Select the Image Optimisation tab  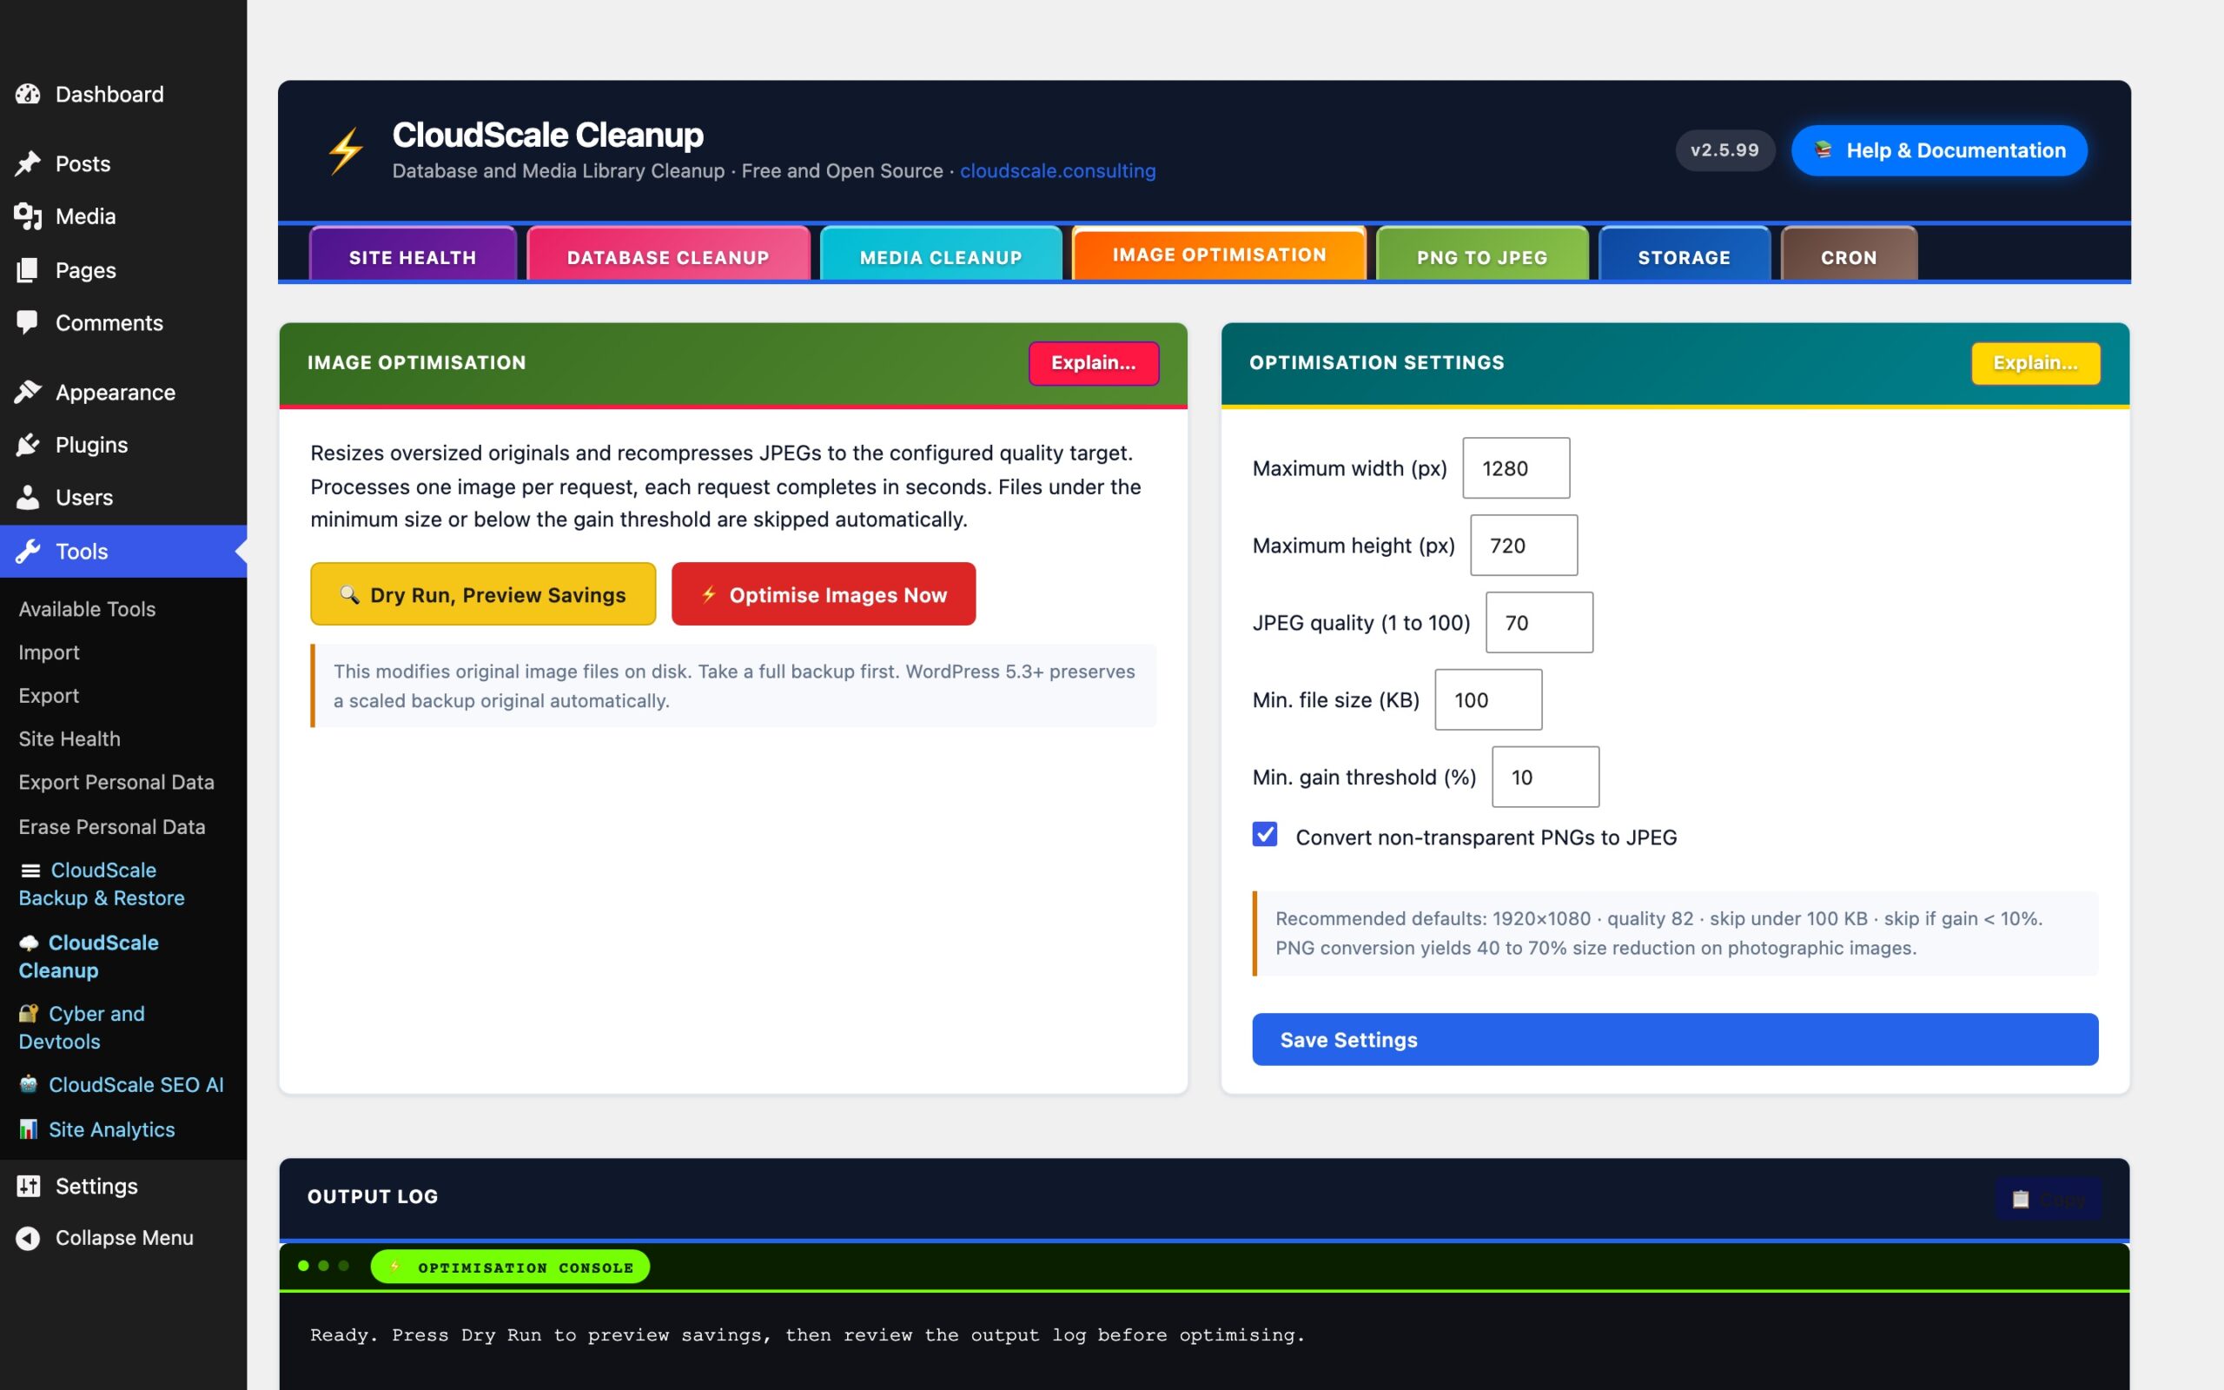coord(1219,253)
